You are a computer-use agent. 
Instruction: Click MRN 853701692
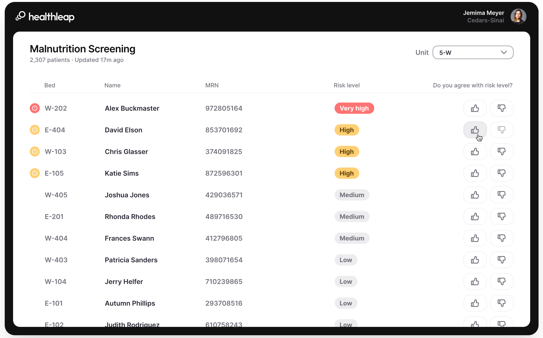pos(224,130)
